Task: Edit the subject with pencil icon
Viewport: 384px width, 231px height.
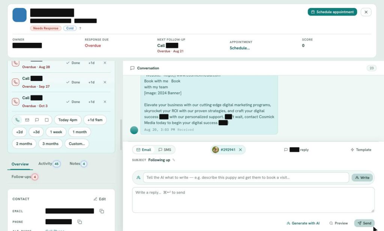Action: [x=174, y=160]
